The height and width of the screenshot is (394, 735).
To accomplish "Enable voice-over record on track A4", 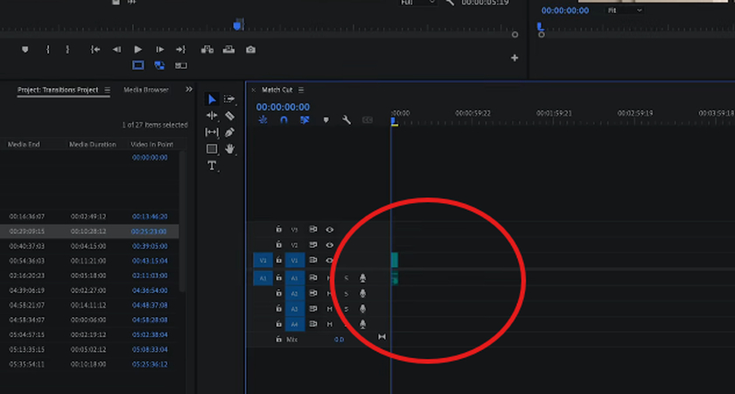I will [x=362, y=324].
